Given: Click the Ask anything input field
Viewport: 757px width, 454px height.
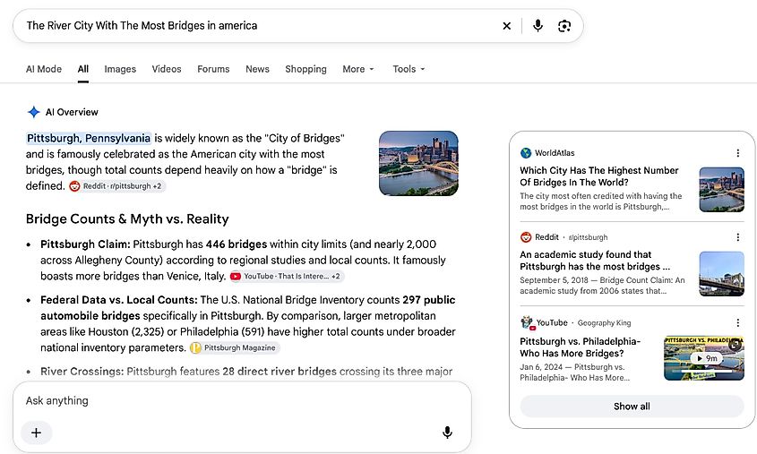Looking at the screenshot, I should coord(241,400).
